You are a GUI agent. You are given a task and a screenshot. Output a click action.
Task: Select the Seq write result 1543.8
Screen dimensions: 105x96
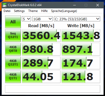pyautogui.click(x=81, y=36)
